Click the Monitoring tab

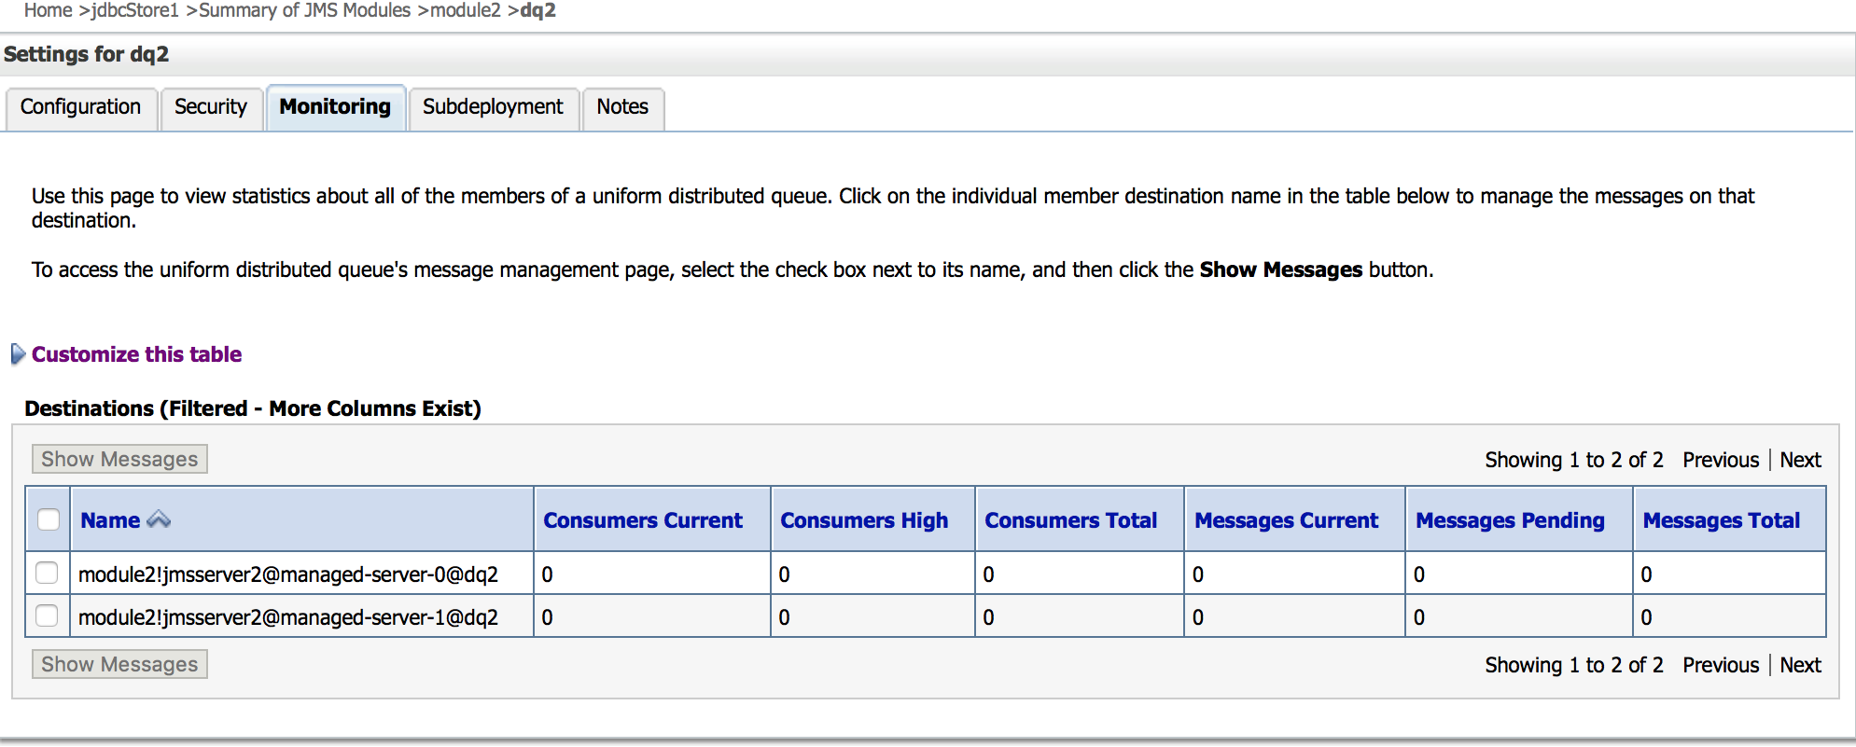tap(335, 107)
